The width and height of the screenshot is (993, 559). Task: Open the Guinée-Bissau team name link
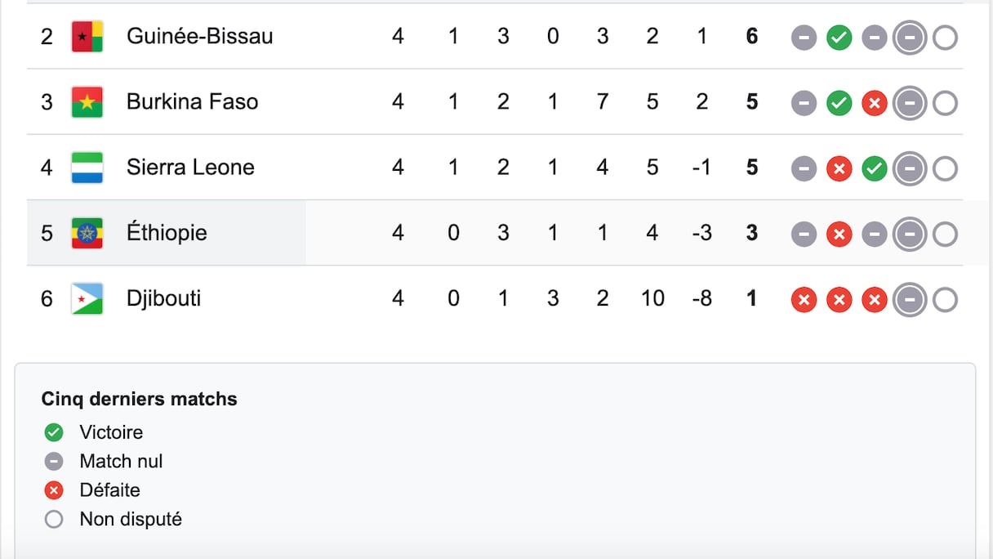199,36
